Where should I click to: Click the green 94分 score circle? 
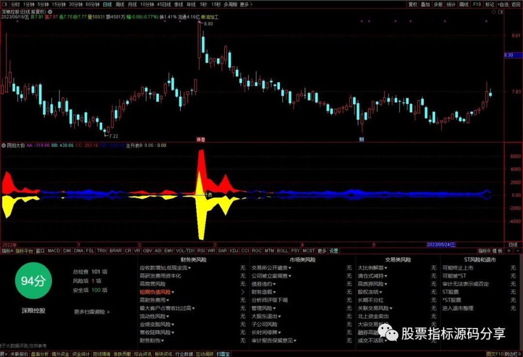click(x=33, y=281)
